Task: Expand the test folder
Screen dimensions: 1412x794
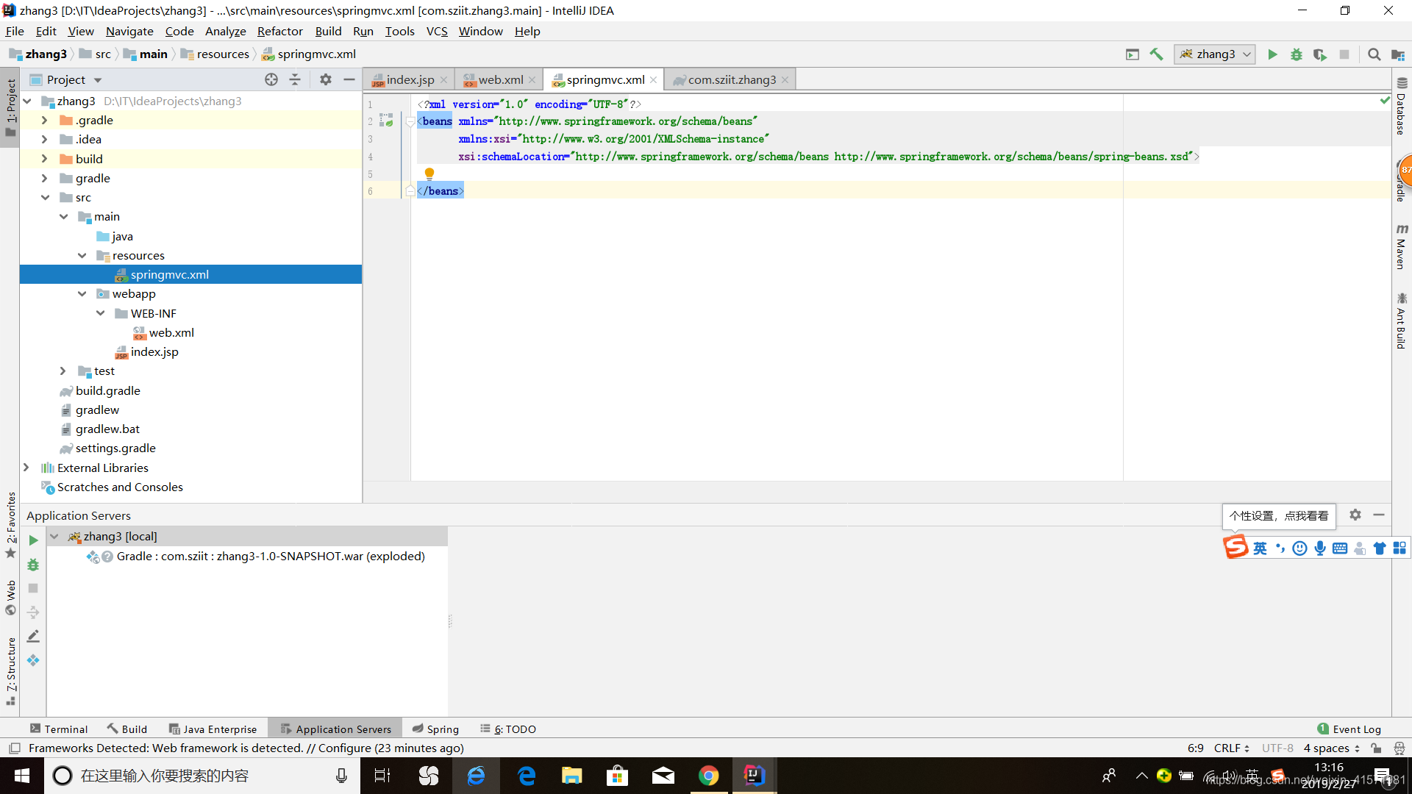Action: click(63, 371)
